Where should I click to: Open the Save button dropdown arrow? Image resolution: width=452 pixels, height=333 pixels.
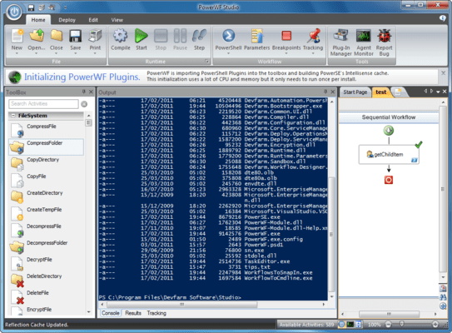click(x=75, y=53)
